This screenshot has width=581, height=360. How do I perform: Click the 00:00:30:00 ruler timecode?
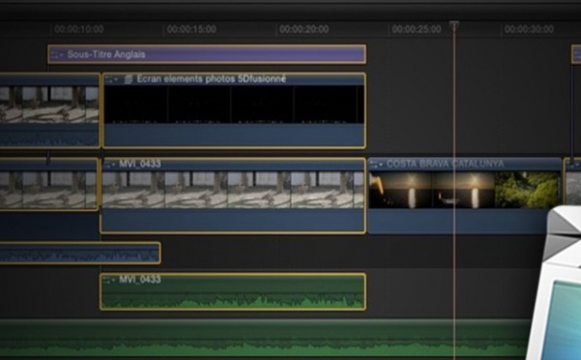tap(529, 29)
